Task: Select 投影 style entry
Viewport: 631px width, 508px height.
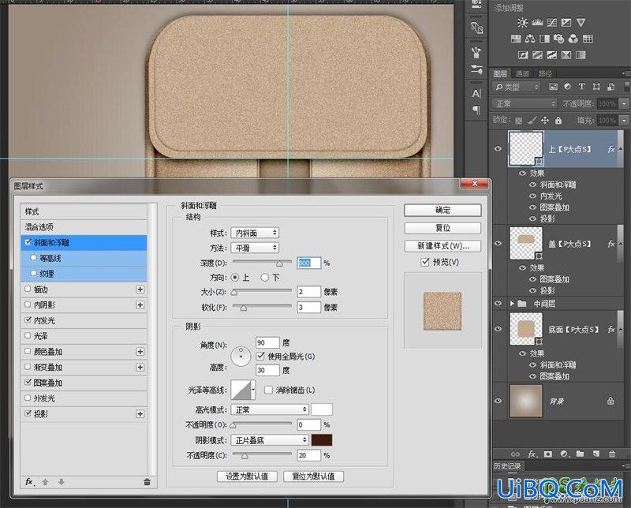Action: point(84,414)
